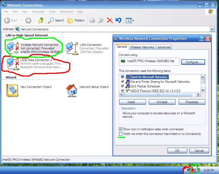Open the Advanced menu
Screen dimensions: 219x174
click(x=66, y=12)
